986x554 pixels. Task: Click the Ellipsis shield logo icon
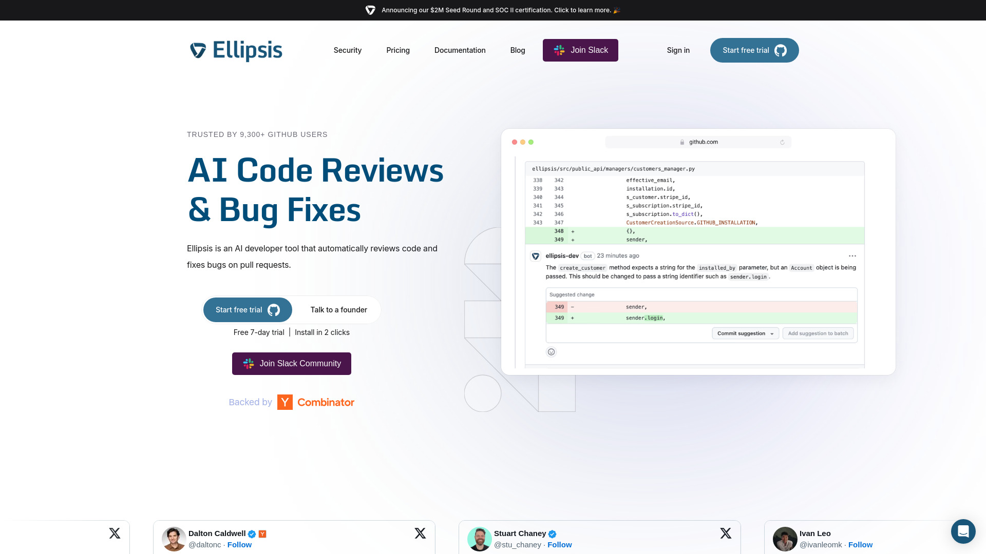click(x=198, y=51)
